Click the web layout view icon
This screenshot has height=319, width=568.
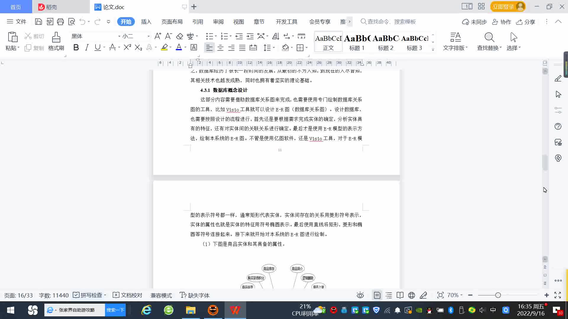coord(412,295)
